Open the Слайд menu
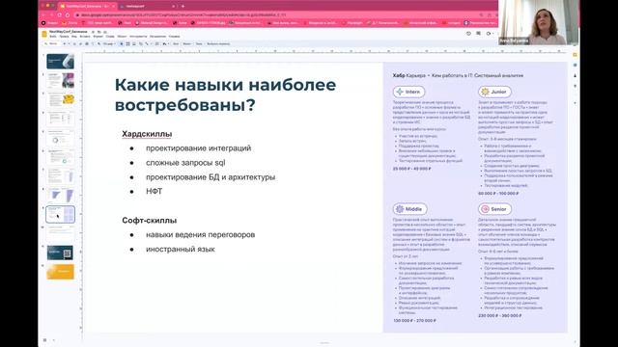The height and width of the screenshot is (347, 618). click(110, 37)
